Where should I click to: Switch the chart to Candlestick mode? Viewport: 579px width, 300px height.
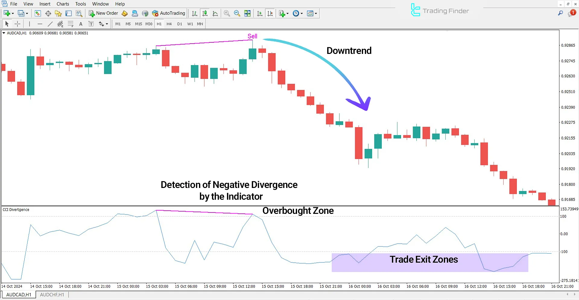tap(205, 13)
